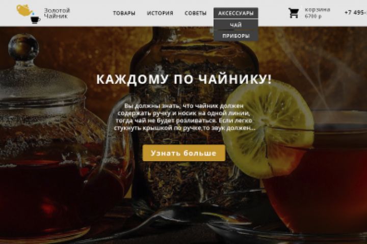Click the teapot description paragraph text
367x244 pixels.
(x=184, y=117)
